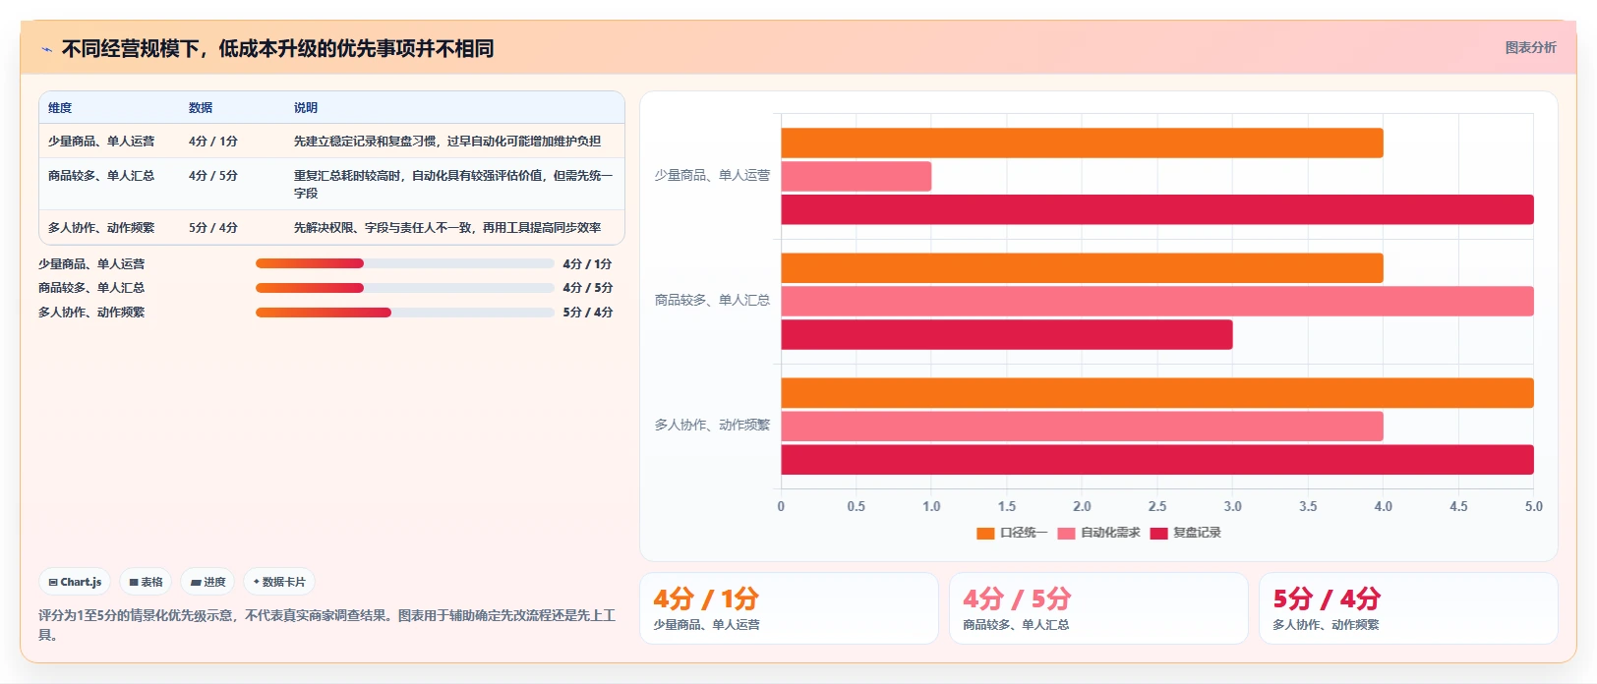Screen dimensions: 1597x684
Task: Click the 说明 table column header
Action: (x=306, y=108)
